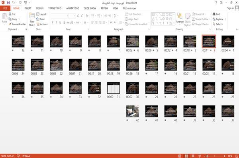Click the rectangle shape in the shapes gallery
Screen dimensions: 239x158
[164, 14]
